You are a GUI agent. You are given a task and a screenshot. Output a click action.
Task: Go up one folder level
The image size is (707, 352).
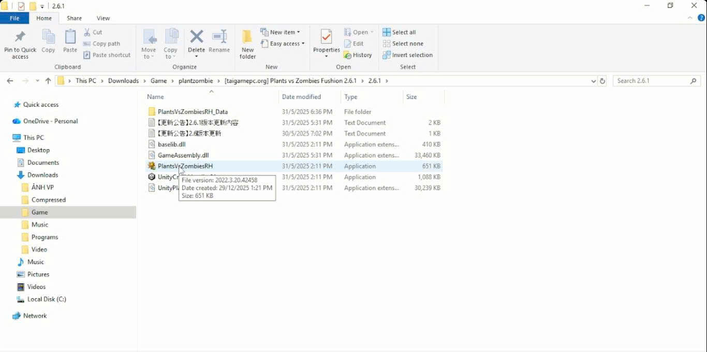[x=48, y=81]
